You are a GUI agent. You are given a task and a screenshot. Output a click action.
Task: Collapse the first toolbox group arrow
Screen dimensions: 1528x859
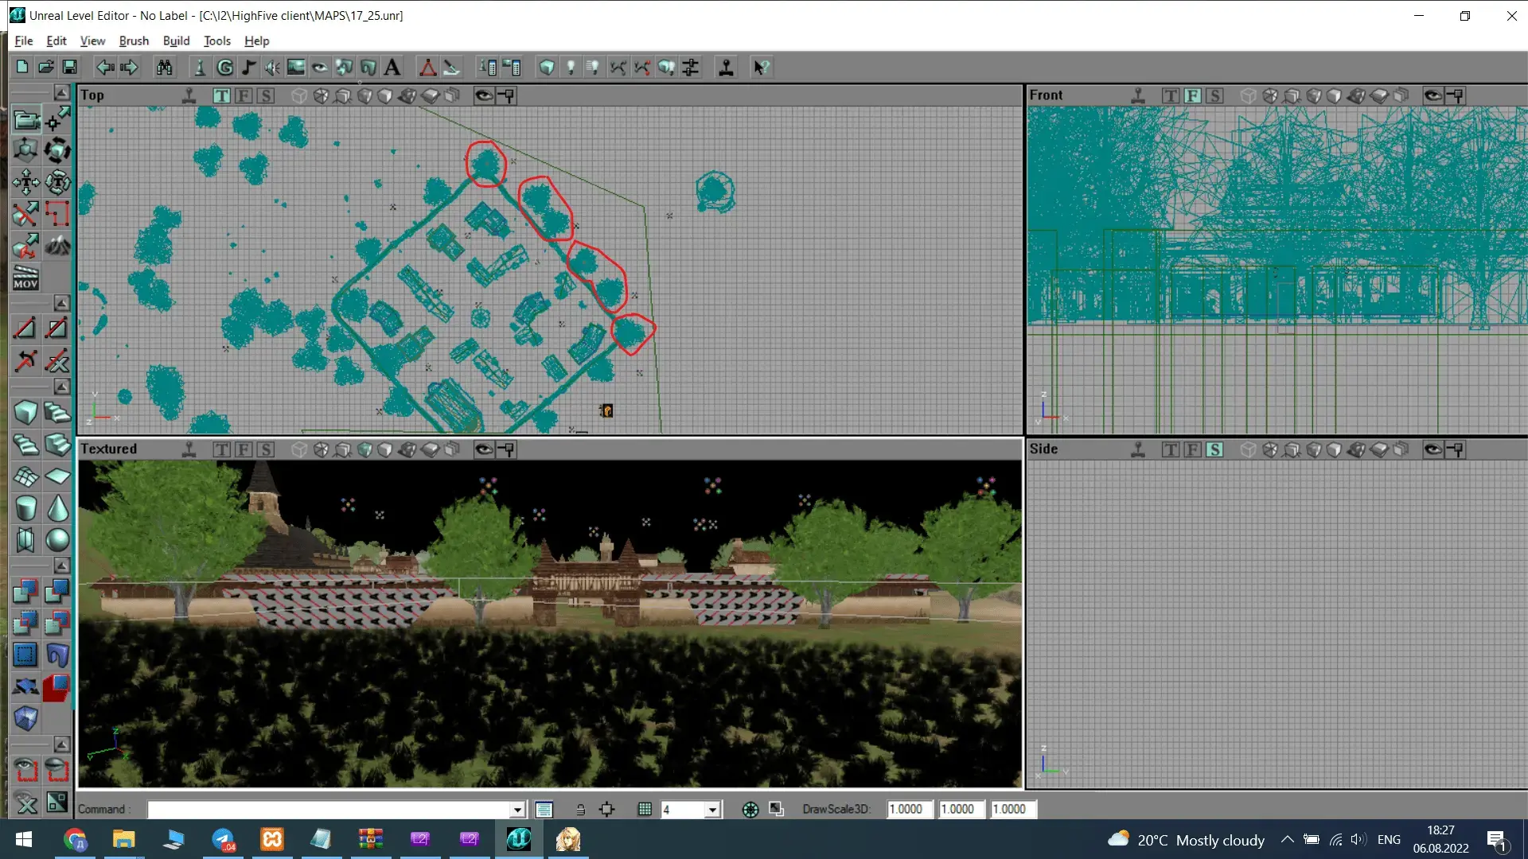click(61, 92)
